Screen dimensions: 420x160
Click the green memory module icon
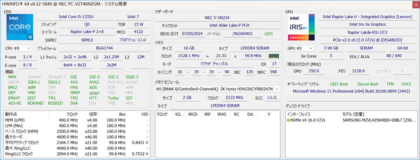(274, 56)
